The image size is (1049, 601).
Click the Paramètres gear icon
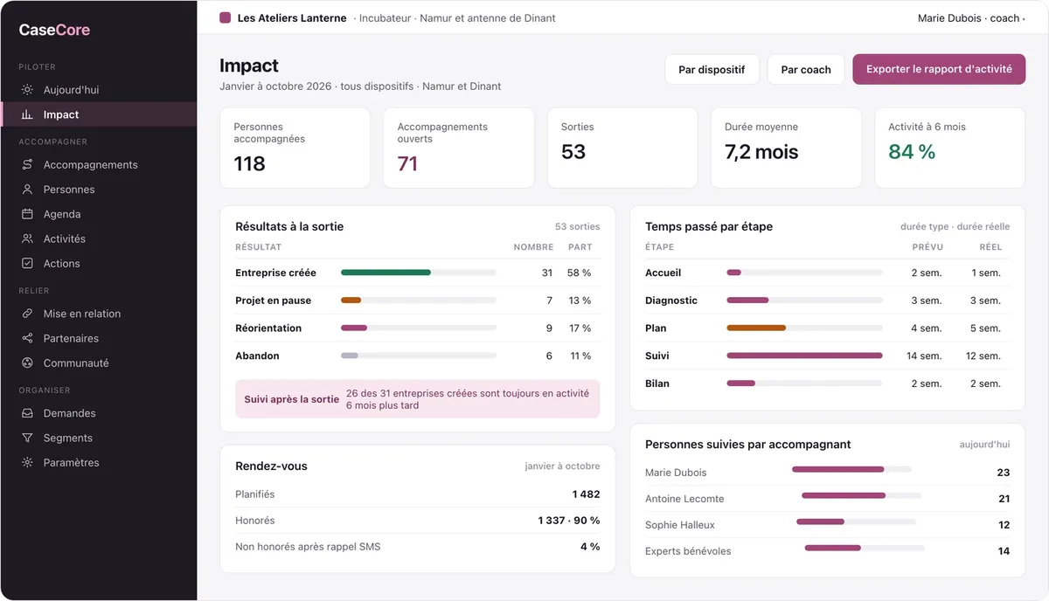click(x=27, y=462)
